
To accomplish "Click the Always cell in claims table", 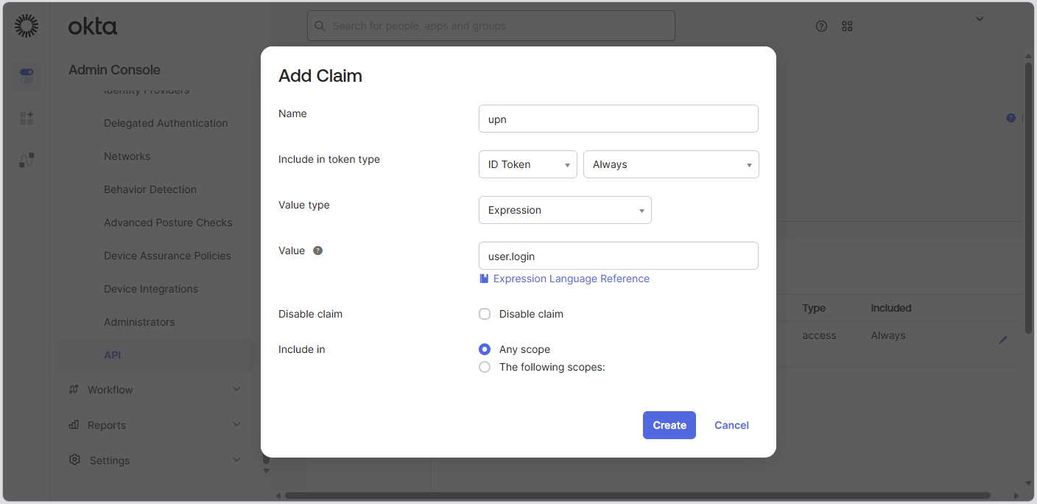I will pyautogui.click(x=888, y=335).
